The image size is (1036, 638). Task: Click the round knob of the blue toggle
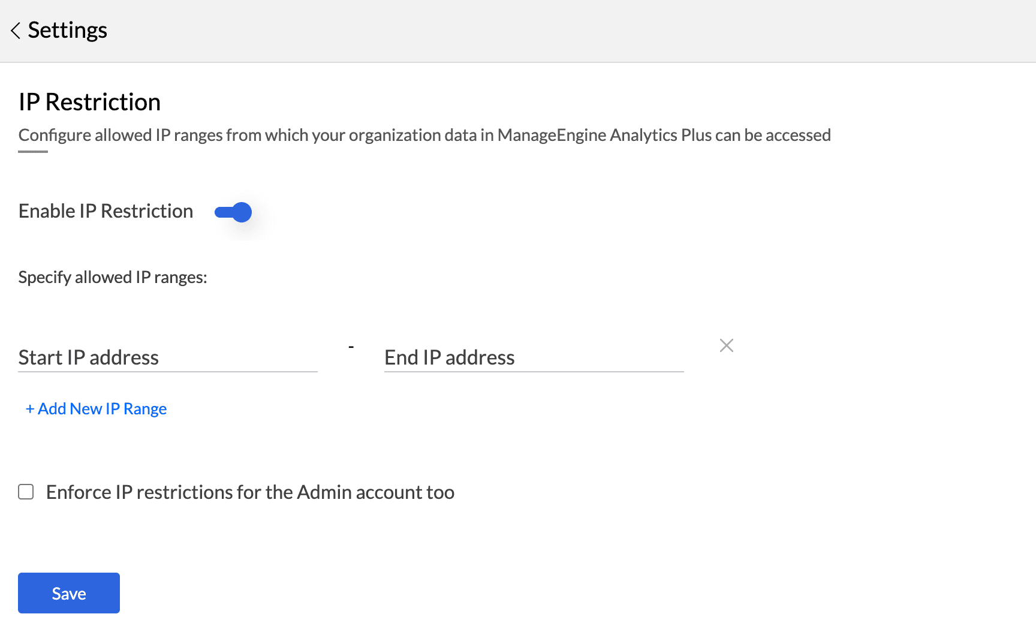242,212
